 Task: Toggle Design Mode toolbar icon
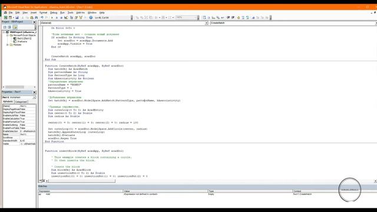[x=65, y=18]
